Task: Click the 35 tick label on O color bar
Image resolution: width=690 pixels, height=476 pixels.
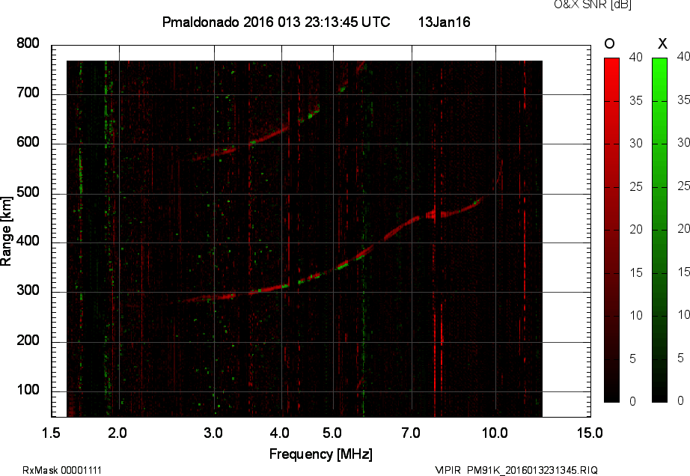Action: (x=636, y=101)
